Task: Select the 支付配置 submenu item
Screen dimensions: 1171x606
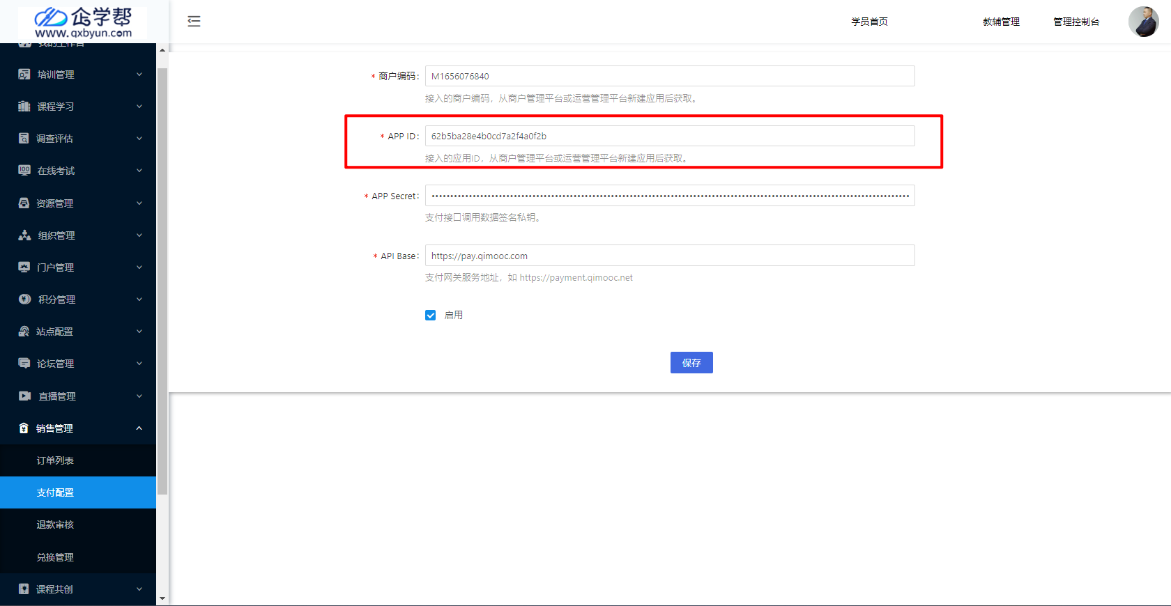Action: pos(78,492)
